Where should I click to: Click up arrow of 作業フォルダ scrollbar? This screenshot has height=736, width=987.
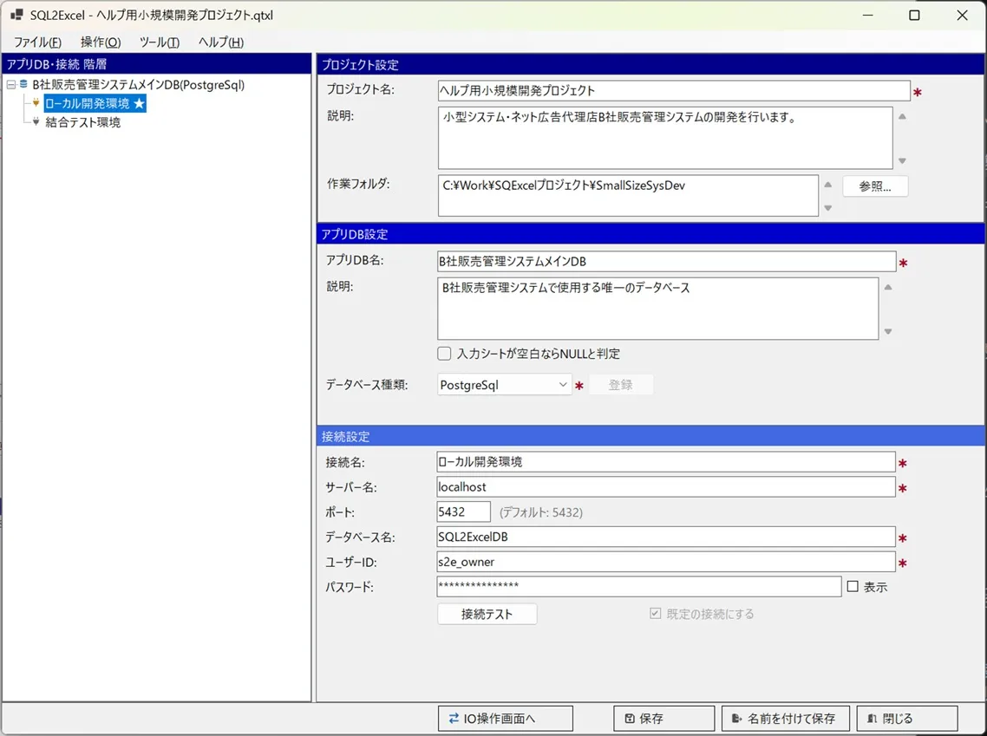(x=827, y=185)
